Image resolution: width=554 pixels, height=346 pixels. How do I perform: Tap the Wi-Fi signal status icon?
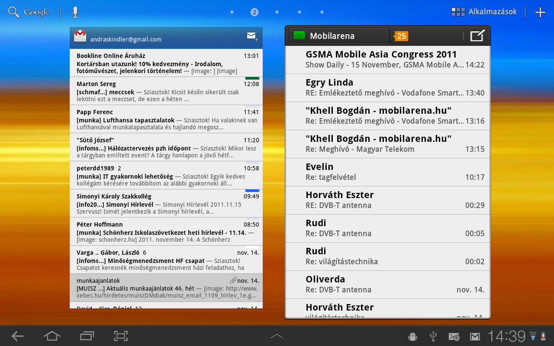[533, 336]
